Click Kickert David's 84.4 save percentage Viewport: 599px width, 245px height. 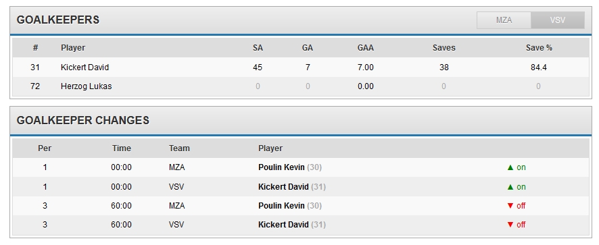pos(539,67)
